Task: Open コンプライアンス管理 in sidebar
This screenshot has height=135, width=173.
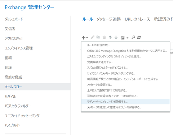Action: point(19,48)
